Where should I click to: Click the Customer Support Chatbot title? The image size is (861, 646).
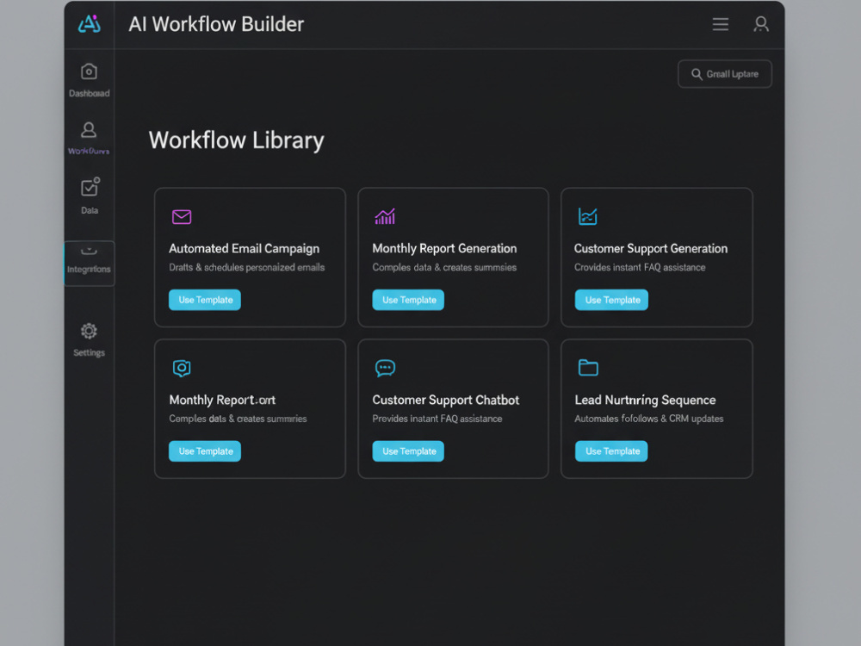pyautogui.click(x=446, y=400)
